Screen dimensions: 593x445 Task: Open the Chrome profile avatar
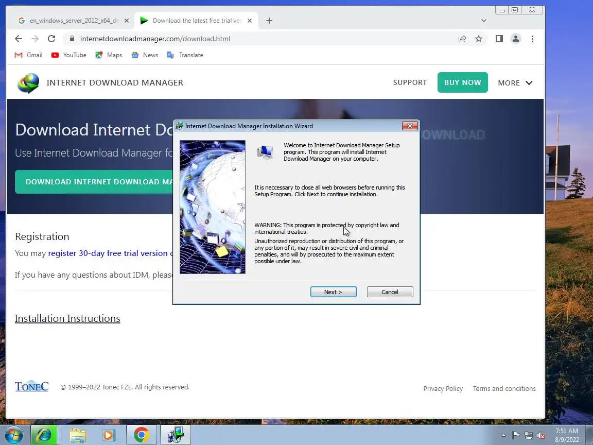coord(515,39)
